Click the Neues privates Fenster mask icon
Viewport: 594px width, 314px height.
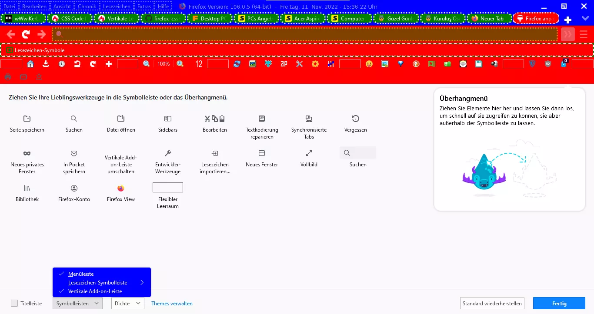pos(27,153)
